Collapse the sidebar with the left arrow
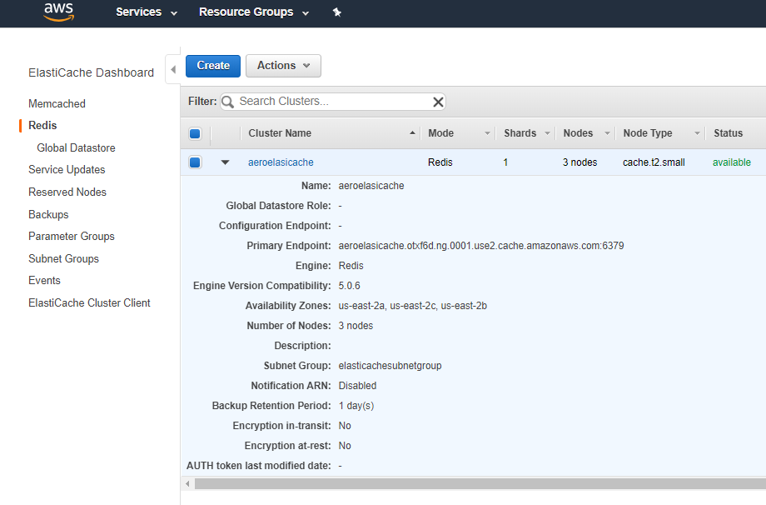Viewport: 766px width, 505px height. [x=173, y=69]
